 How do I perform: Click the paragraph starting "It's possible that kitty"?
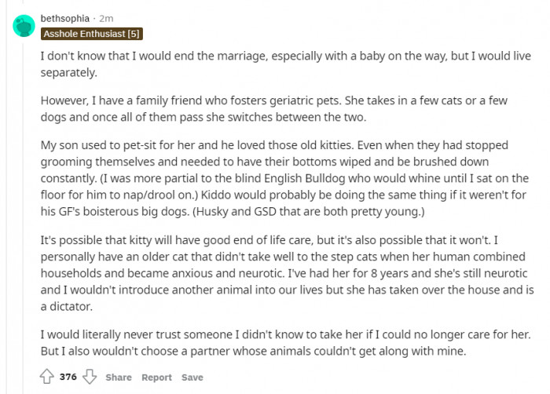tap(287, 273)
